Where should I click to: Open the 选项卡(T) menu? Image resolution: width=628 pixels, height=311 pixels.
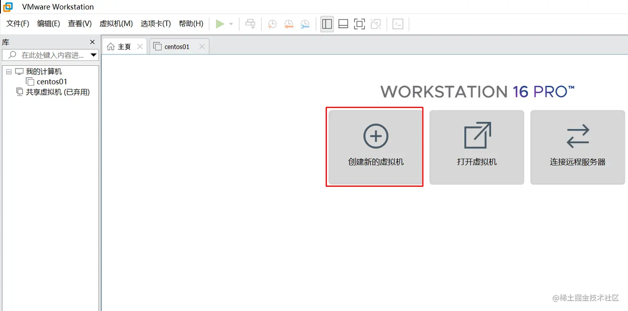click(x=156, y=24)
